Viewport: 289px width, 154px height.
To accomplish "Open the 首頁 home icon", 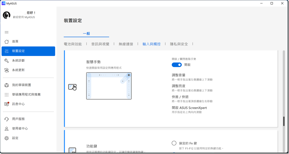I will 7,41.
